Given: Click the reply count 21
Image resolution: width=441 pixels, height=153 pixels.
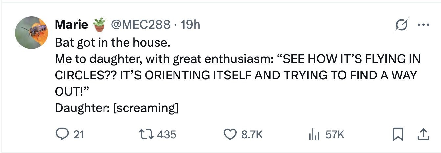Looking at the screenshot, I should (78, 134).
